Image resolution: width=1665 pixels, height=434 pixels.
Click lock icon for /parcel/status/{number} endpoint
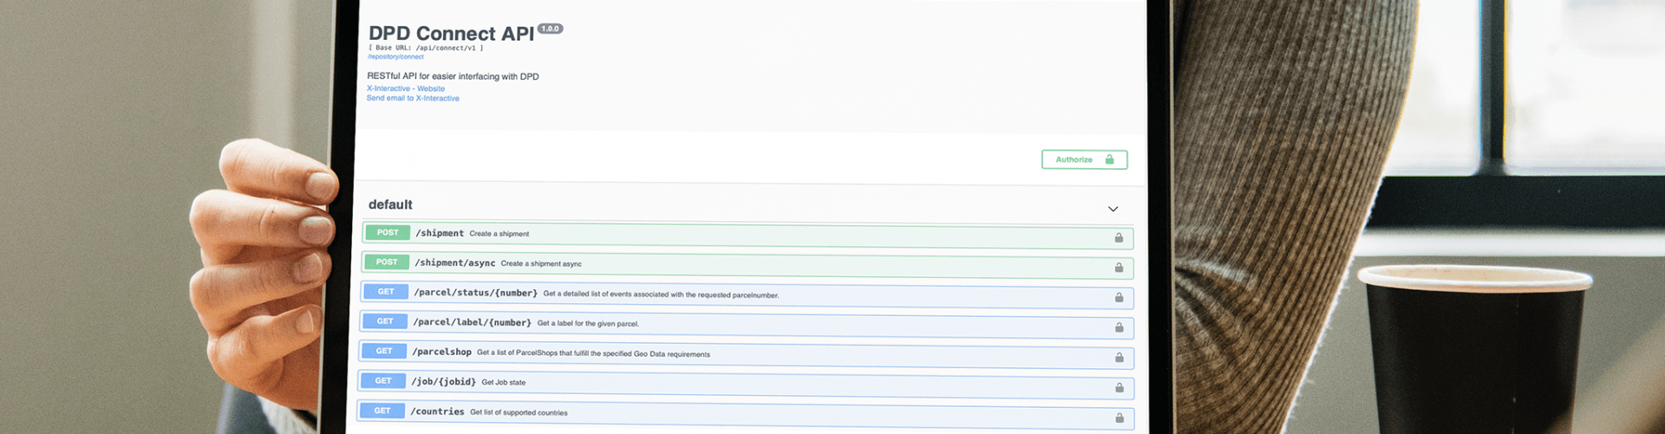coord(1119,297)
